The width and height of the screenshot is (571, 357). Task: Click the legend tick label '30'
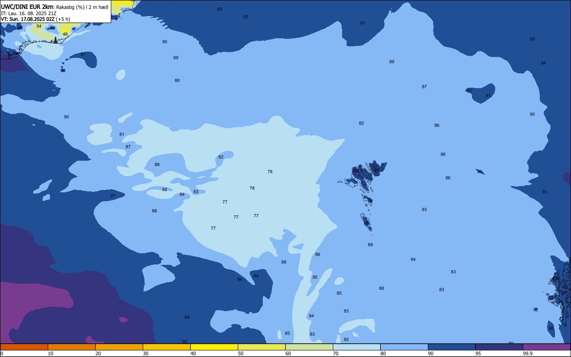(145, 353)
